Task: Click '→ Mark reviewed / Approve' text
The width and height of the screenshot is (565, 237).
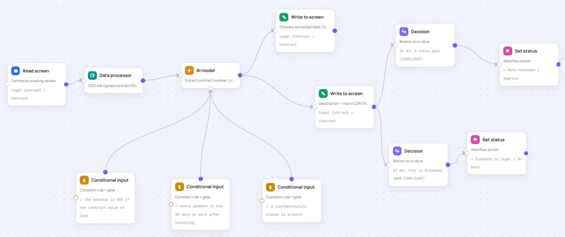Action: coord(521,74)
